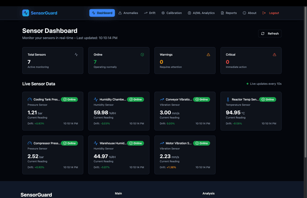307x198 pixels.
Task: Click the Compressor Pressure gauge icon
Action: pos(30,143)
